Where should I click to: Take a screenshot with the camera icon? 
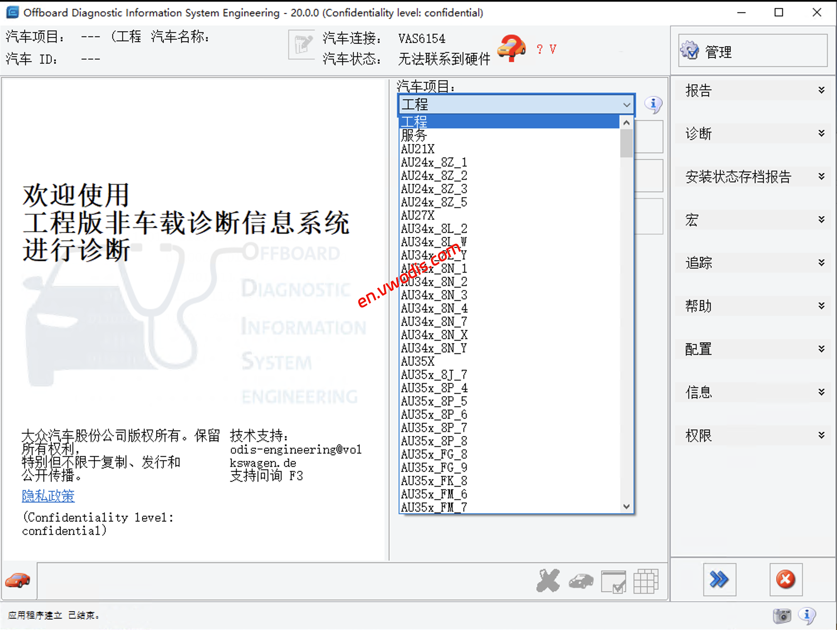pyautogui.click(x=782, y=616)
